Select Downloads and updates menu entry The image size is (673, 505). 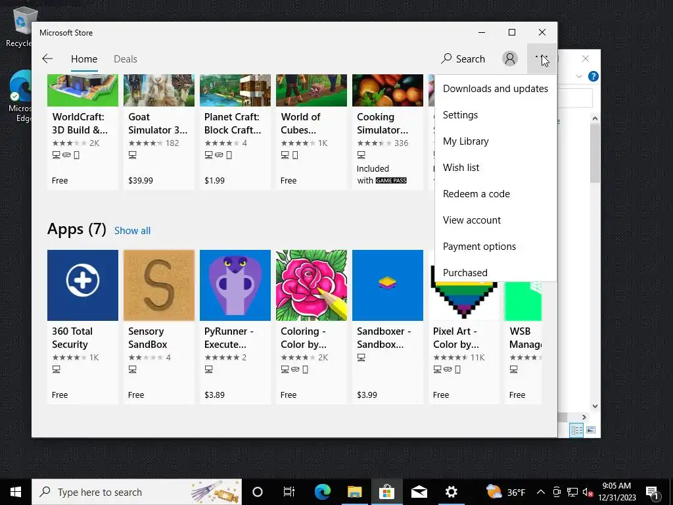[x=496, y=89]
